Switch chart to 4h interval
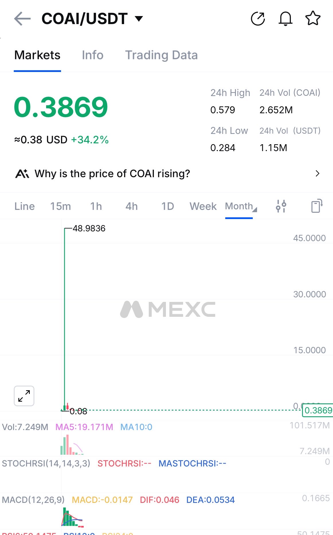 tap(132, 206)
